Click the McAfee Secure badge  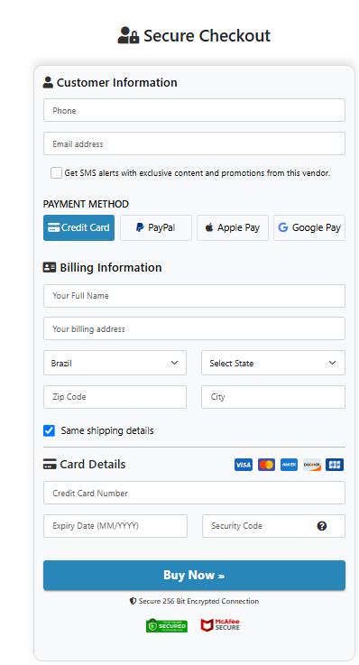(220, 625)
